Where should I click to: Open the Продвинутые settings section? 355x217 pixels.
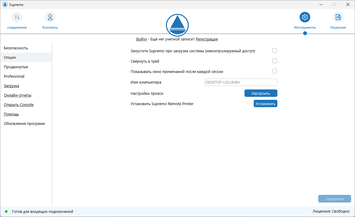pos(16,67)
